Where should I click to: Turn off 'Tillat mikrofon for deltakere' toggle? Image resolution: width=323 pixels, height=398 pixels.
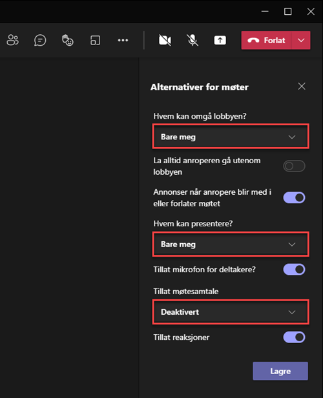click(294, 269)
